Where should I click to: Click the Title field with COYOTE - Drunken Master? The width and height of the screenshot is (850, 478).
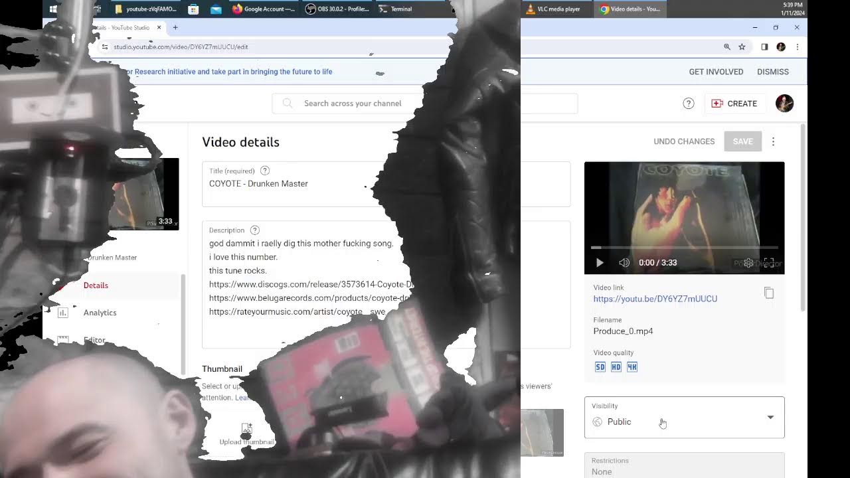(x=386, y=184)
